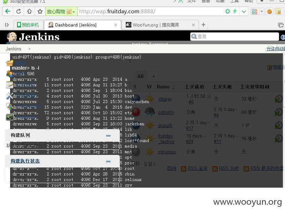Sort jobs by the 上次成功 column header
This screenshot has width=285, height=212.
click(194, 87)
